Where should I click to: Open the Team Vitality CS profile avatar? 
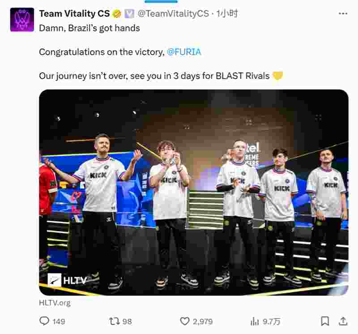click(22, 20)
